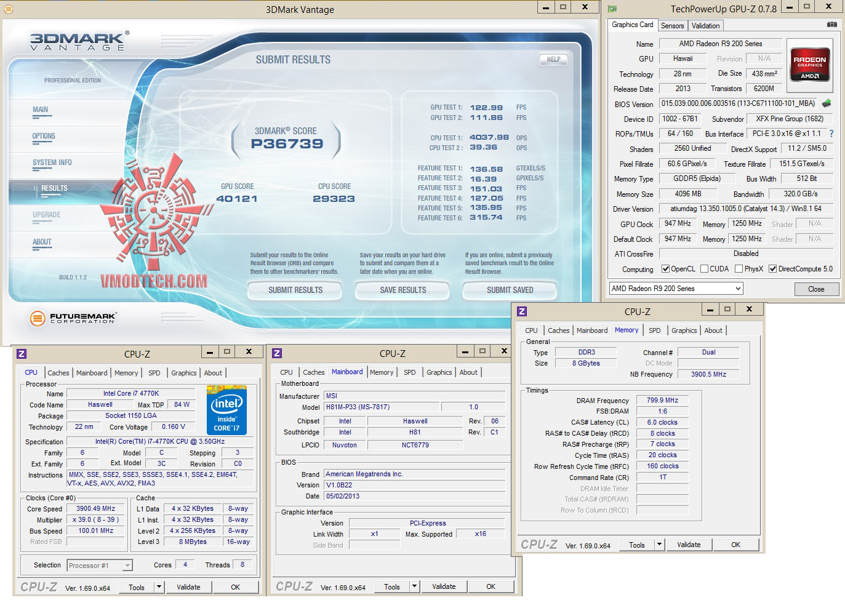Click the GPU score value 40121

point(237,199)
